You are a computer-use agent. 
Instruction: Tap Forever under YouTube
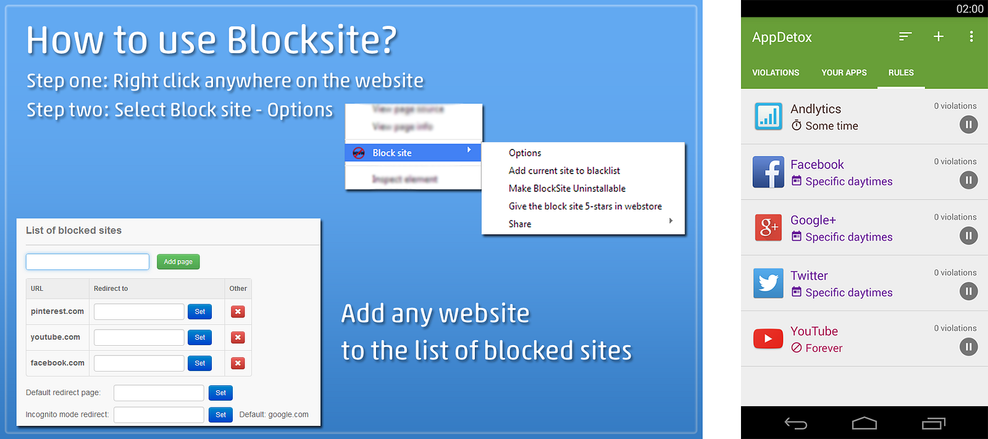point(824,348)
